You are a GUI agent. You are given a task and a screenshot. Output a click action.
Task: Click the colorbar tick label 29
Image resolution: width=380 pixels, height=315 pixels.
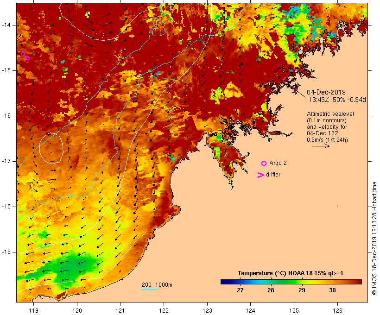point(302,290)
